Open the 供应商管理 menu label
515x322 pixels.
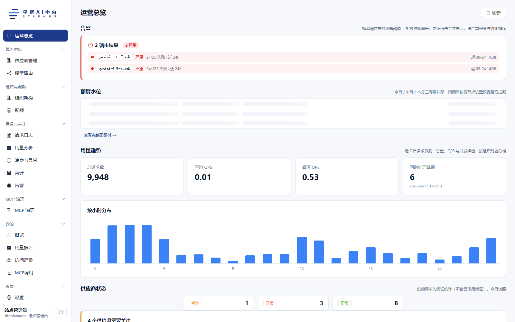tap(26, 61)
